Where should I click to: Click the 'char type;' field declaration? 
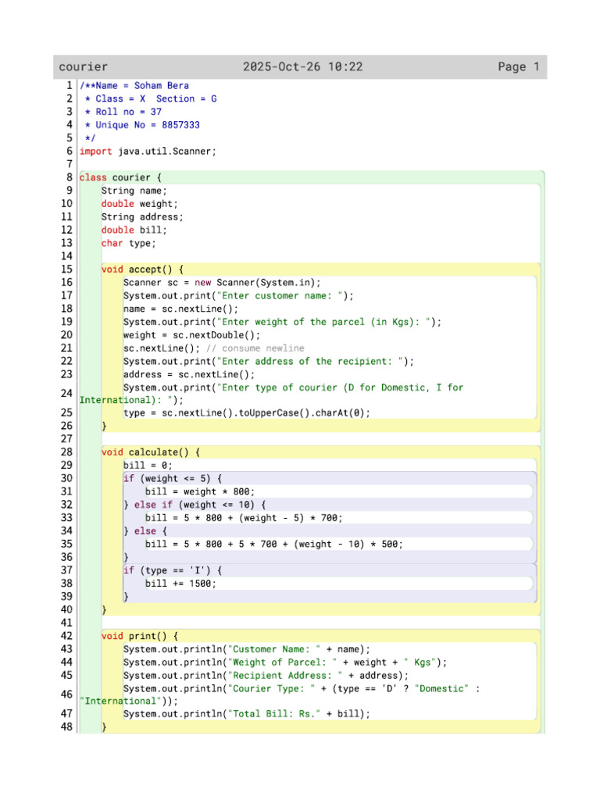coord(129,244)
